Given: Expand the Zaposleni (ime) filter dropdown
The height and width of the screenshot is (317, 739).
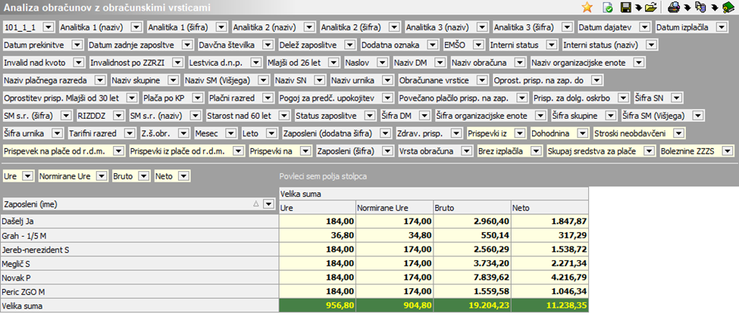Looking at the screenshot, I should [268, 204].
